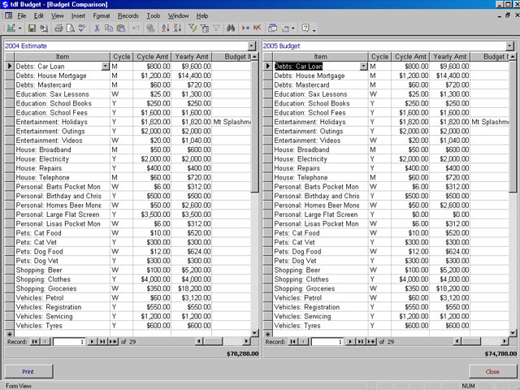
Task: Open the Insert menu
Action: (78, 15)
